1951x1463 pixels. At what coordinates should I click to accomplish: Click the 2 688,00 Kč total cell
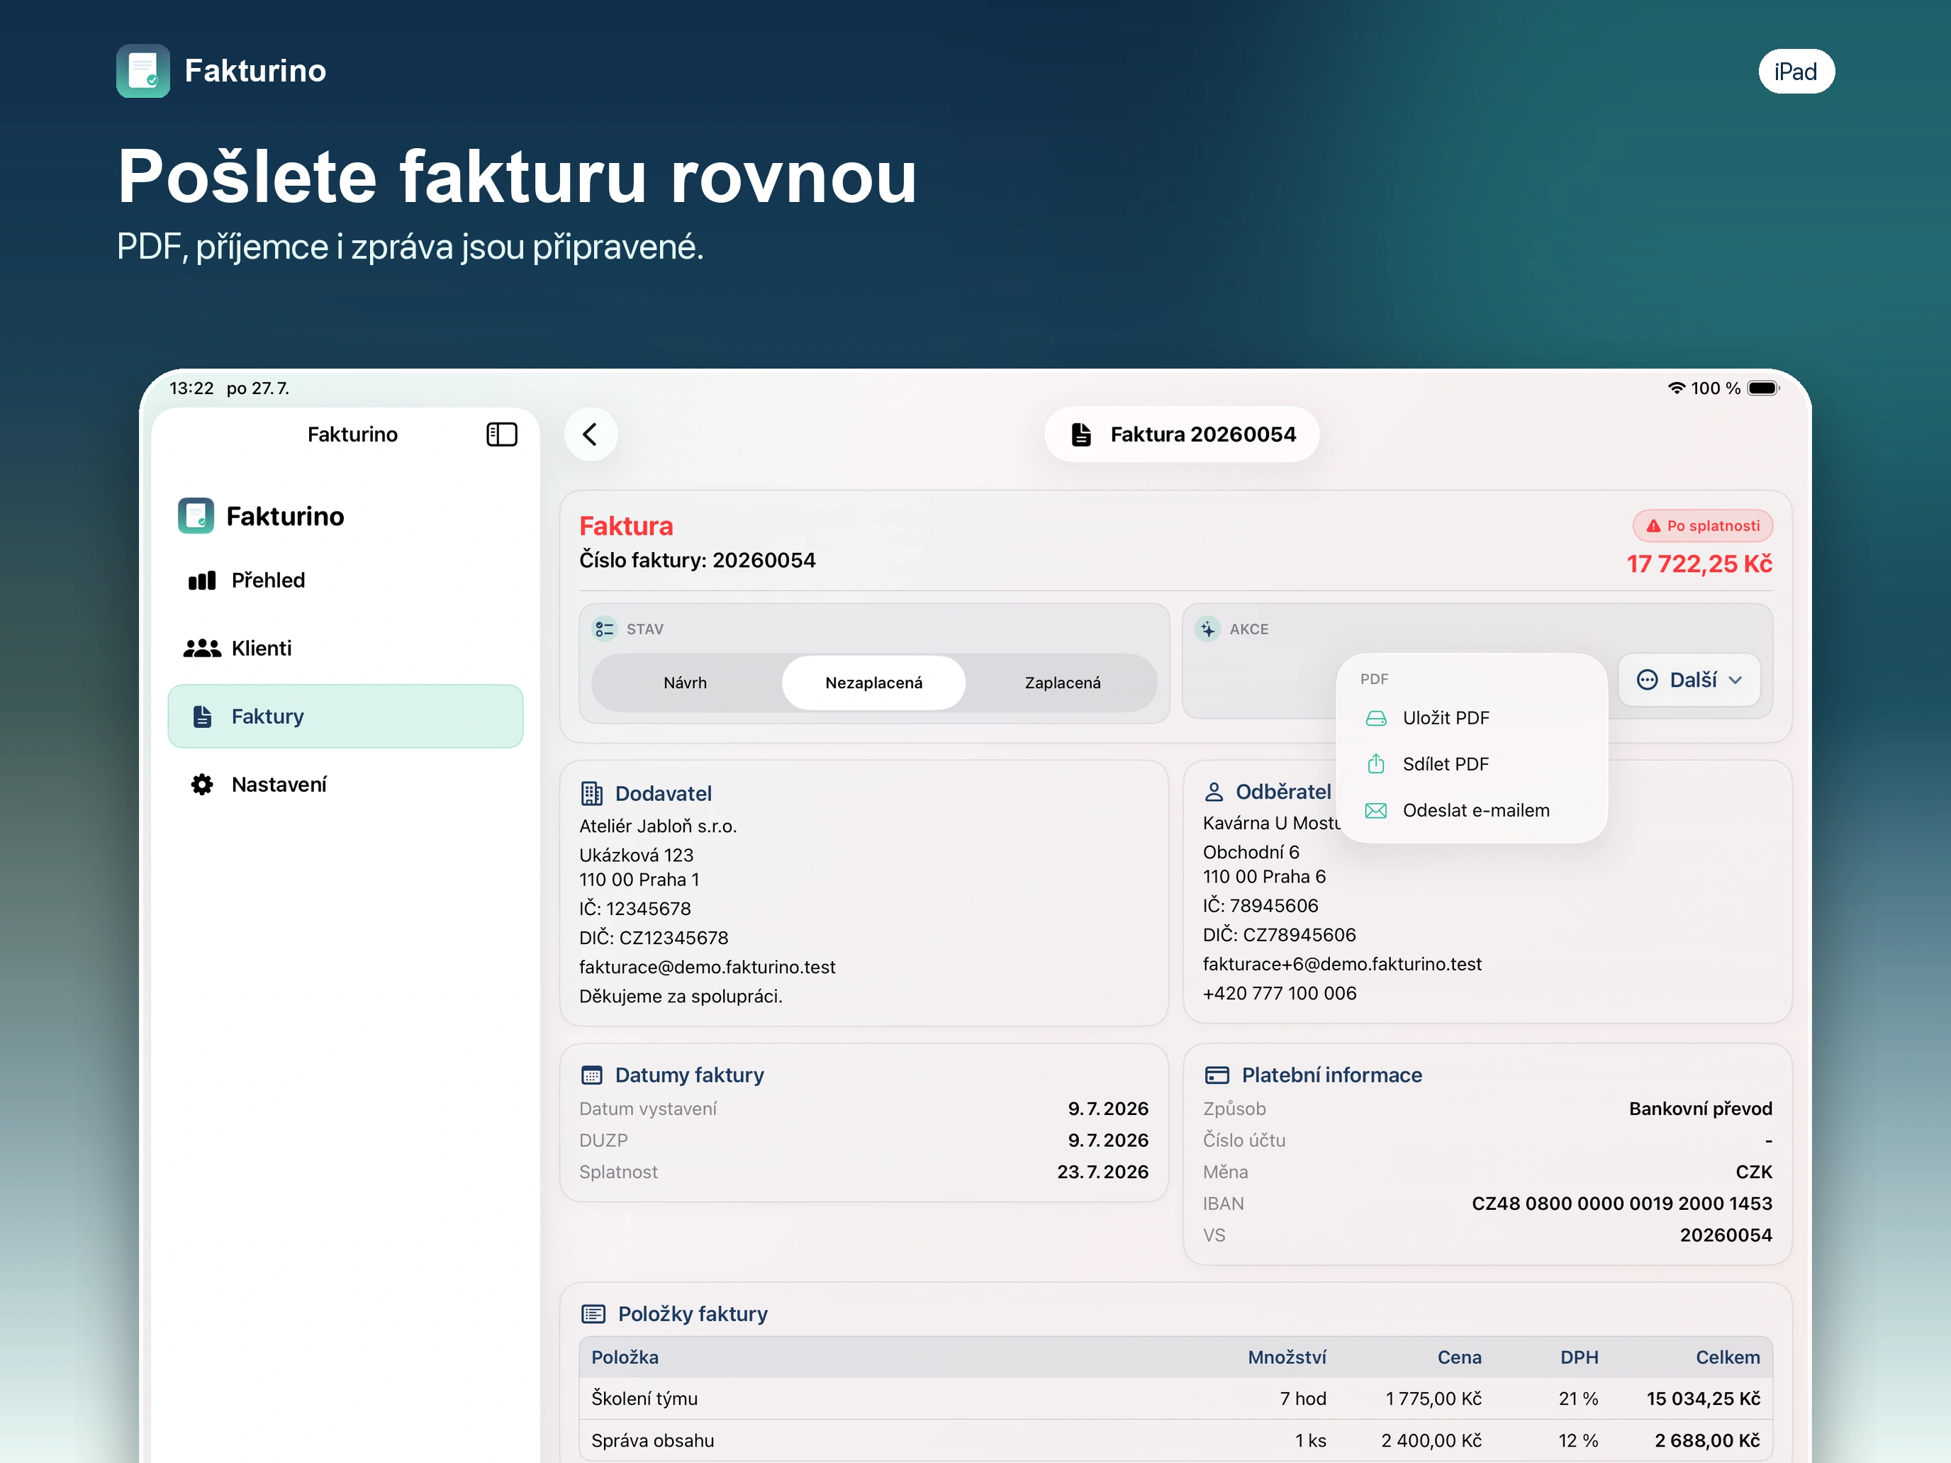pos(1706,1440)
